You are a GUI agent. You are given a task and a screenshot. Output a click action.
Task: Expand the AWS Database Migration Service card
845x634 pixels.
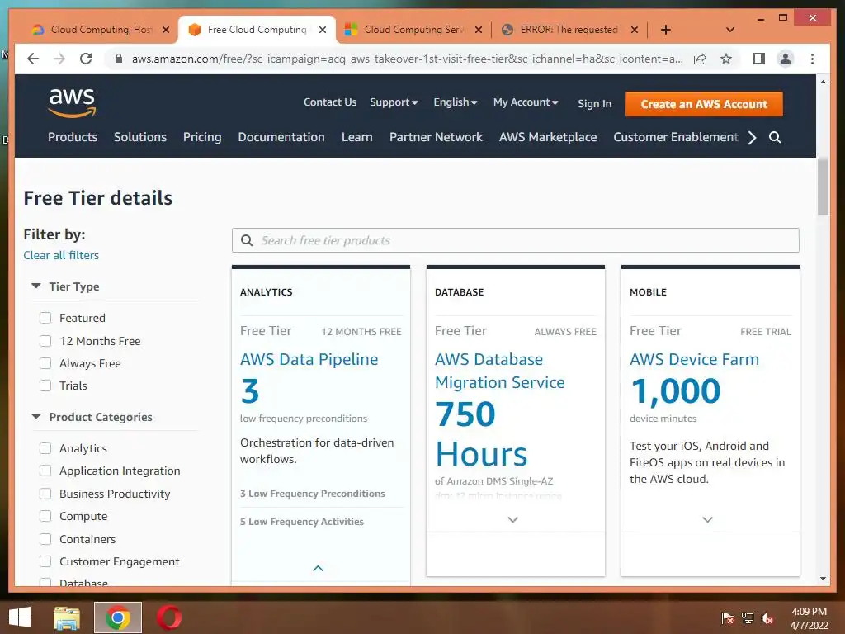[x=513, y=520]
